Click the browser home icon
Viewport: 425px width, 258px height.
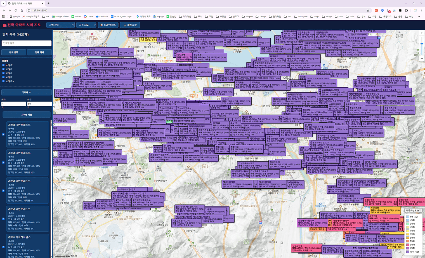[x=22, y=10]
